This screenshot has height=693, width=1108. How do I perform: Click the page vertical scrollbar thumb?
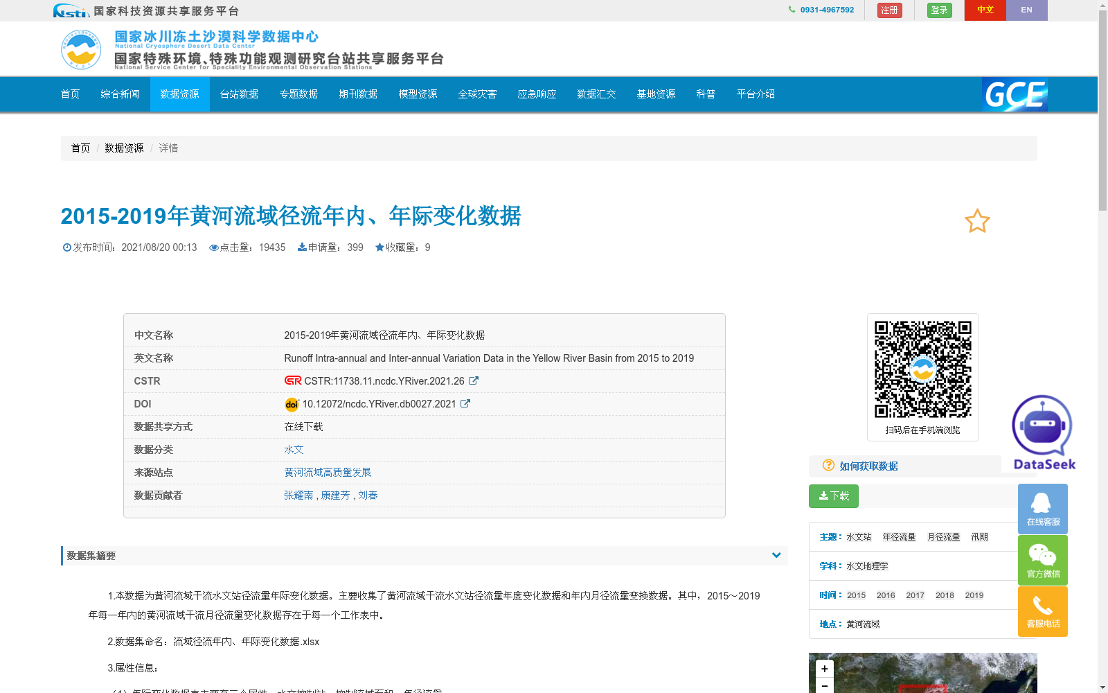[x=1102, y=109]
